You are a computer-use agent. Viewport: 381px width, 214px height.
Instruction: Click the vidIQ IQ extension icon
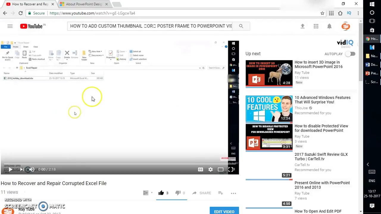(x=349, y=13)
